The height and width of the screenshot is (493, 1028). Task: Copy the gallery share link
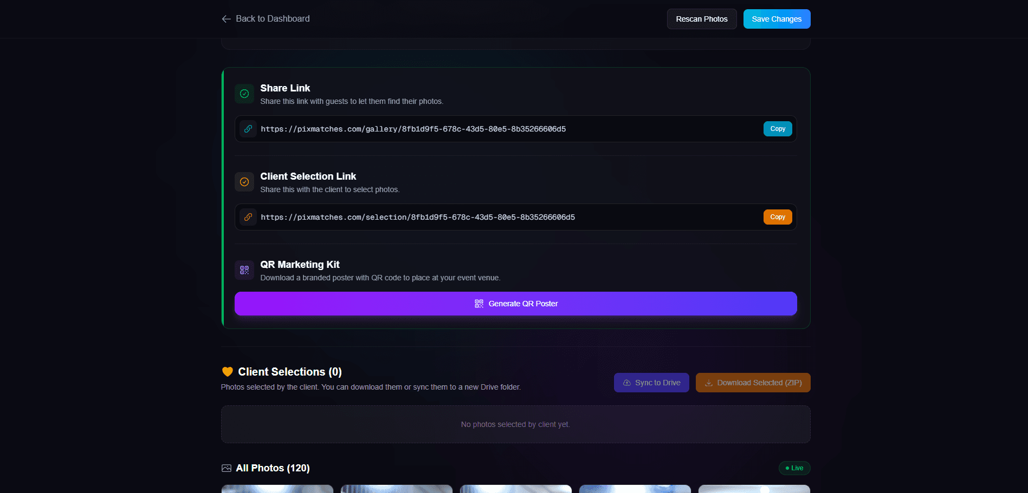point(777,129)
